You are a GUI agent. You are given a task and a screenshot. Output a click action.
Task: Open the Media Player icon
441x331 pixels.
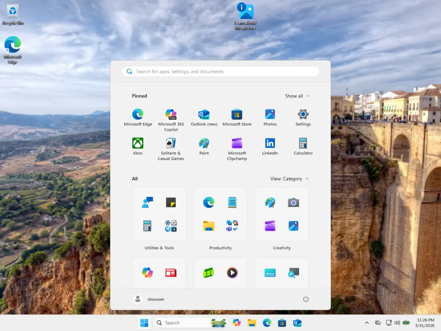pos(232,272)
